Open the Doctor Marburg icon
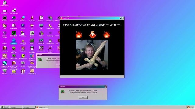Screen dimensions: 195x109 [x=32, y=50]
